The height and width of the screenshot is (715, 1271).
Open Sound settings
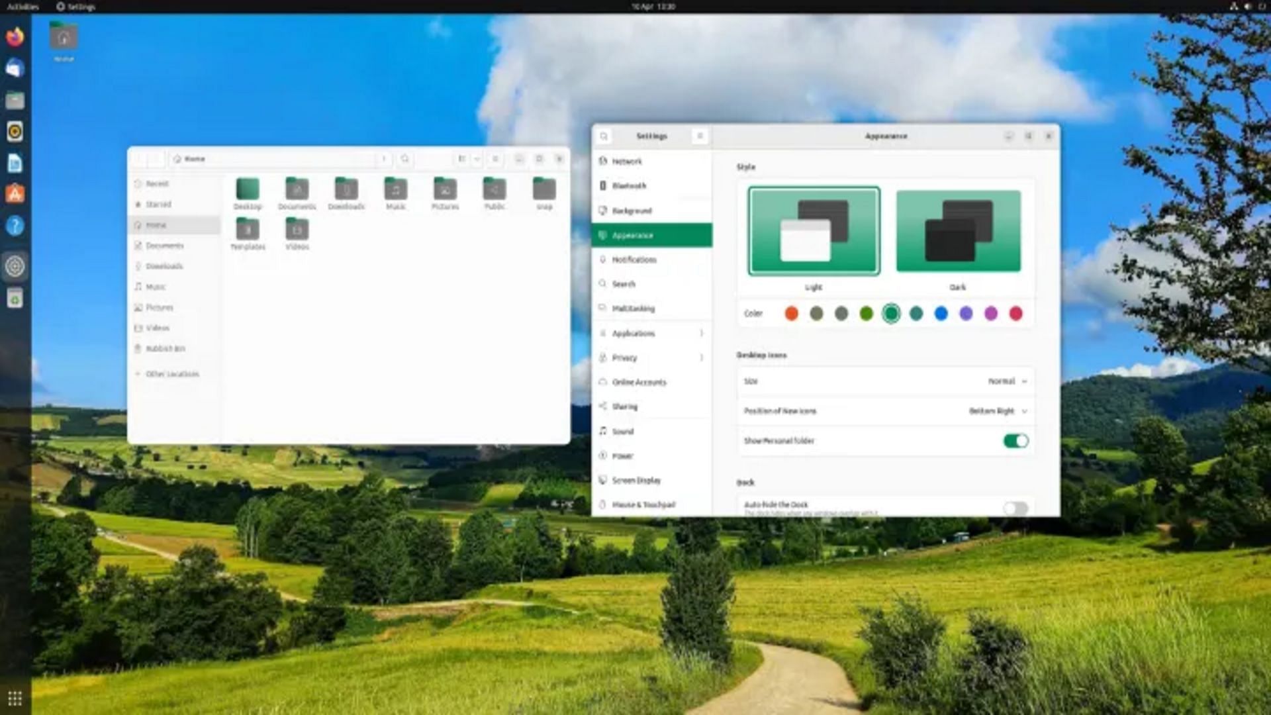652,431
